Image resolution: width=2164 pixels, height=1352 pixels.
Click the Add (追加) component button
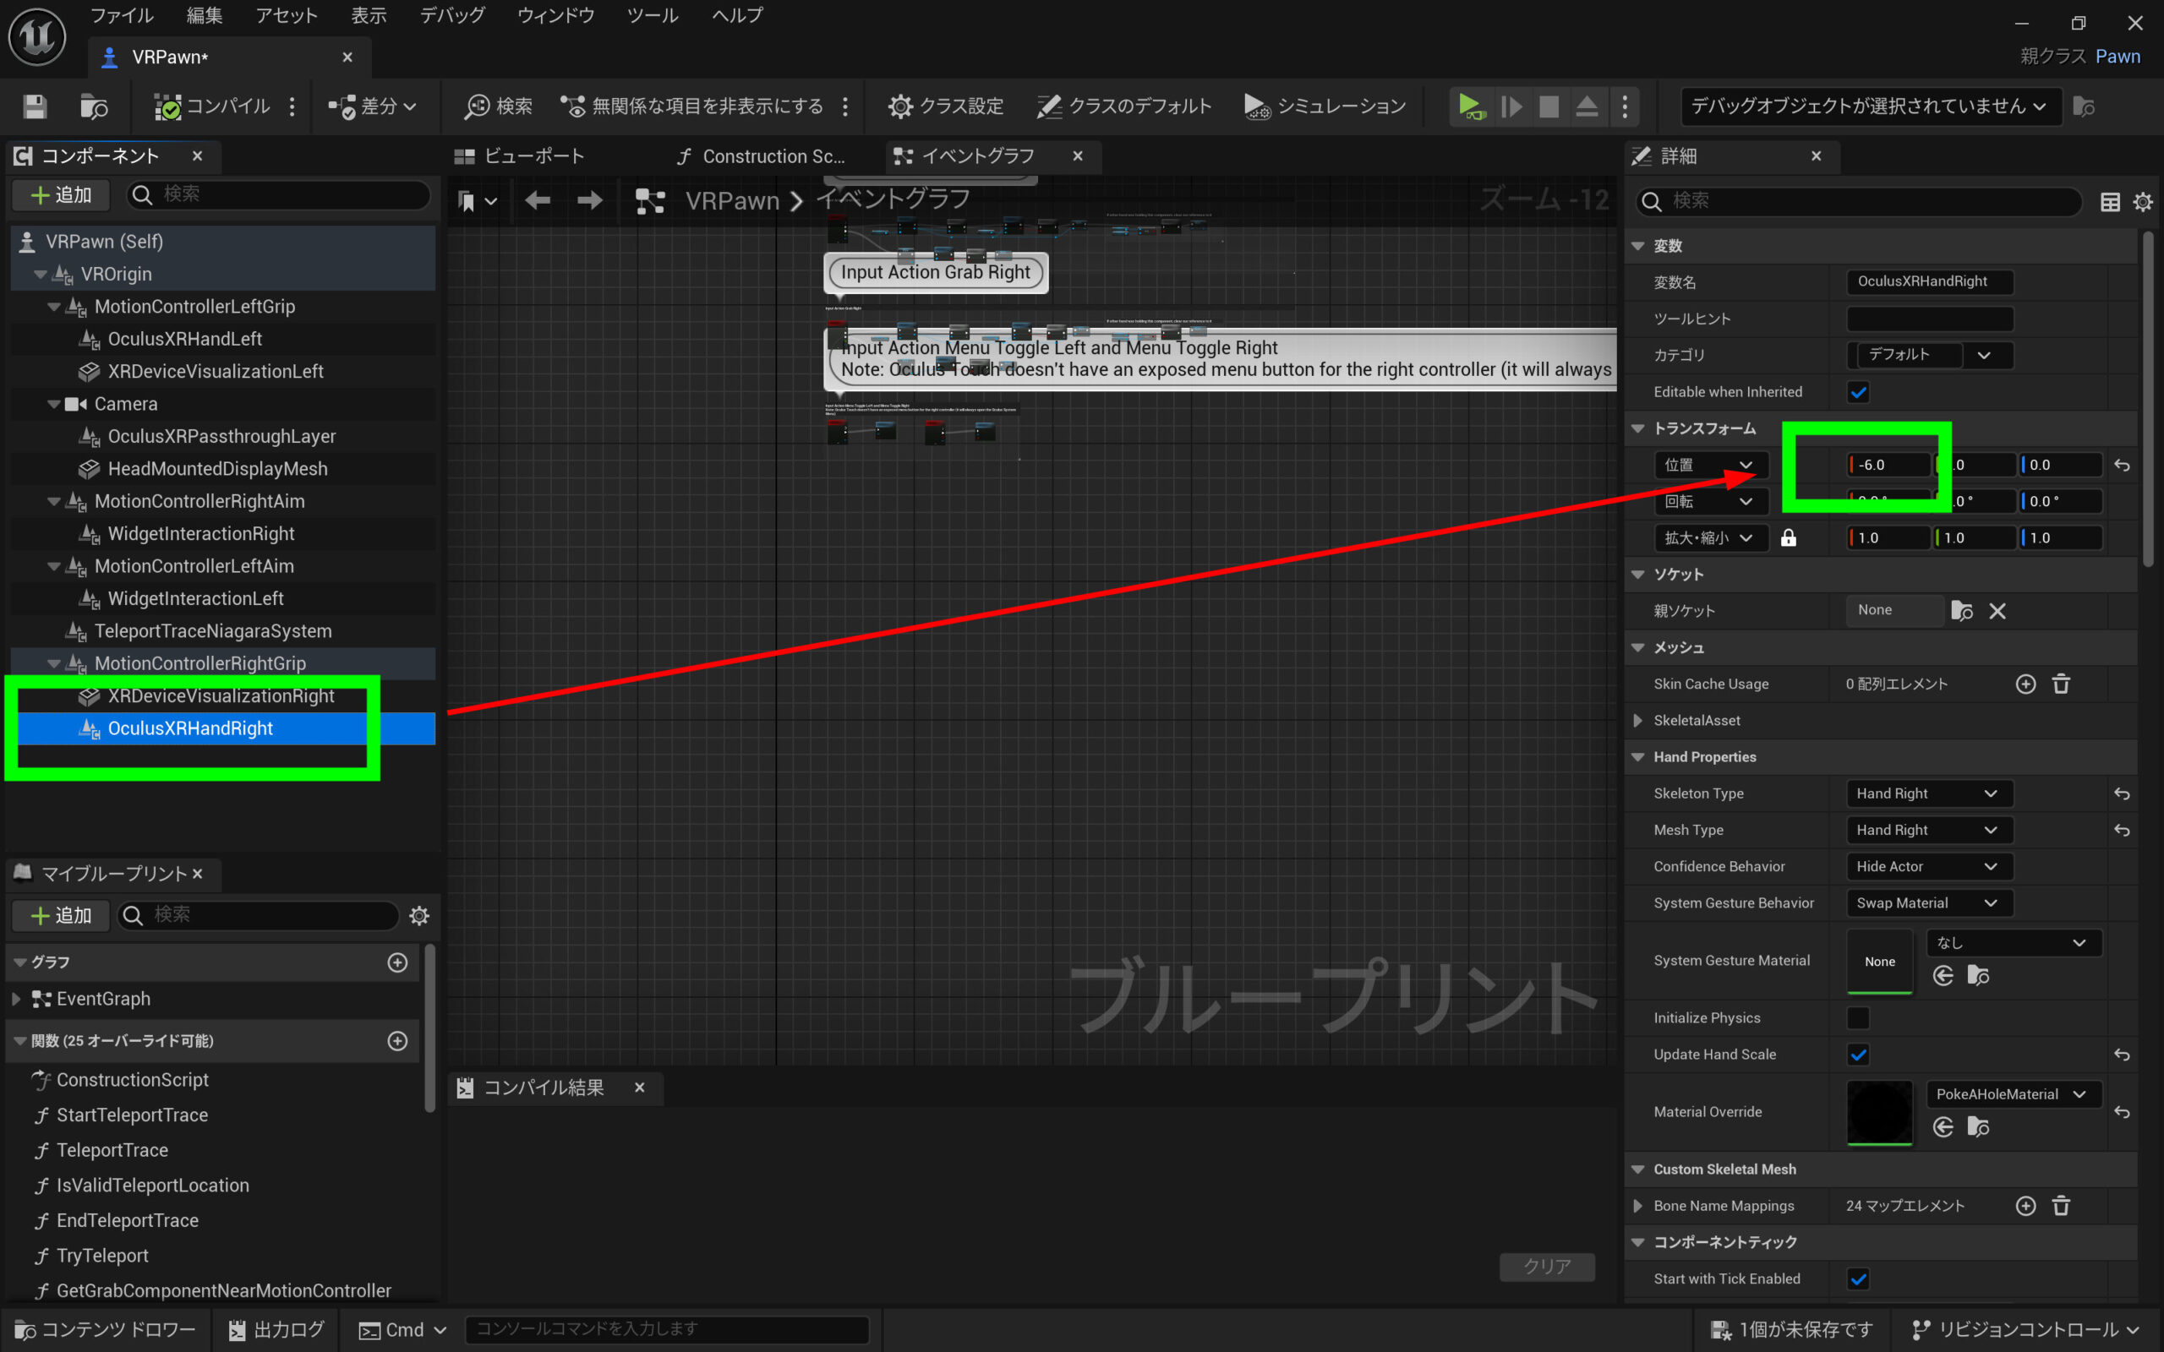(x=61, y=195)
